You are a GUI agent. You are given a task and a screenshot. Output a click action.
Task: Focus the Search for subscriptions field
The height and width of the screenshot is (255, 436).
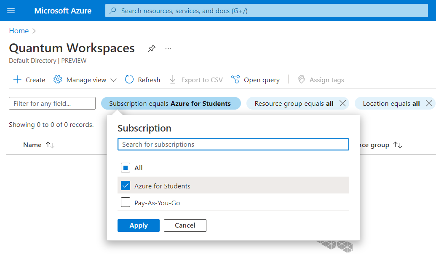tap(233, 144)
